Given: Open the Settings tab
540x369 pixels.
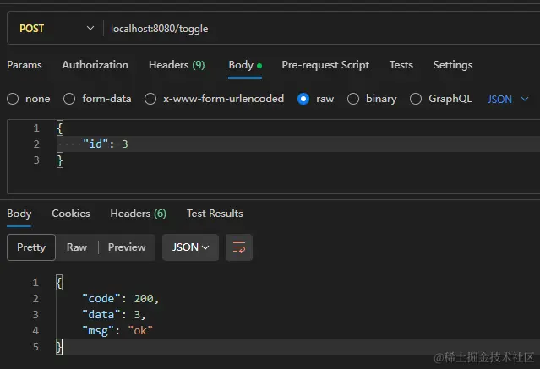Looking at the screenshot, I should coord(452,65).
